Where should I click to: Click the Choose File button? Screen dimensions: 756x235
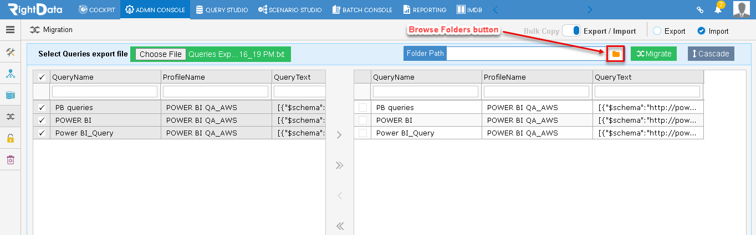tap(161, 54)
